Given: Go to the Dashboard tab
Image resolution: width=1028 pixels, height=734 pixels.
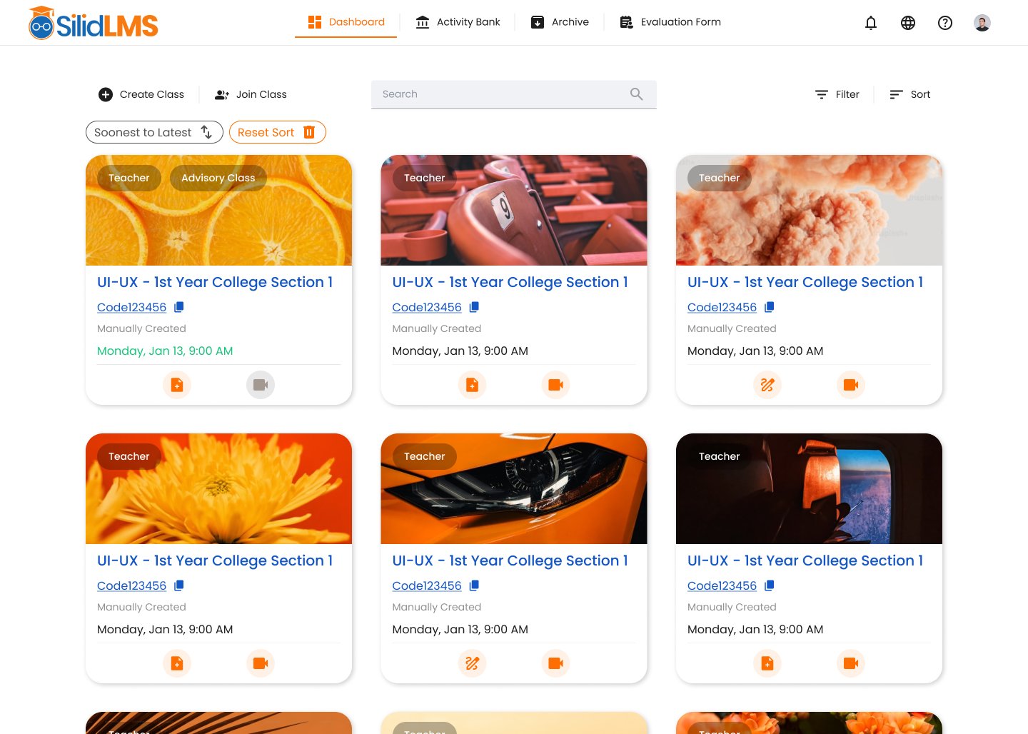Looking at the screenshot, I should point(346,22).
